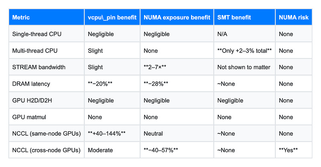
Task: Select the STREAM bandwidth metric cell
Action: tap(47, 67)
